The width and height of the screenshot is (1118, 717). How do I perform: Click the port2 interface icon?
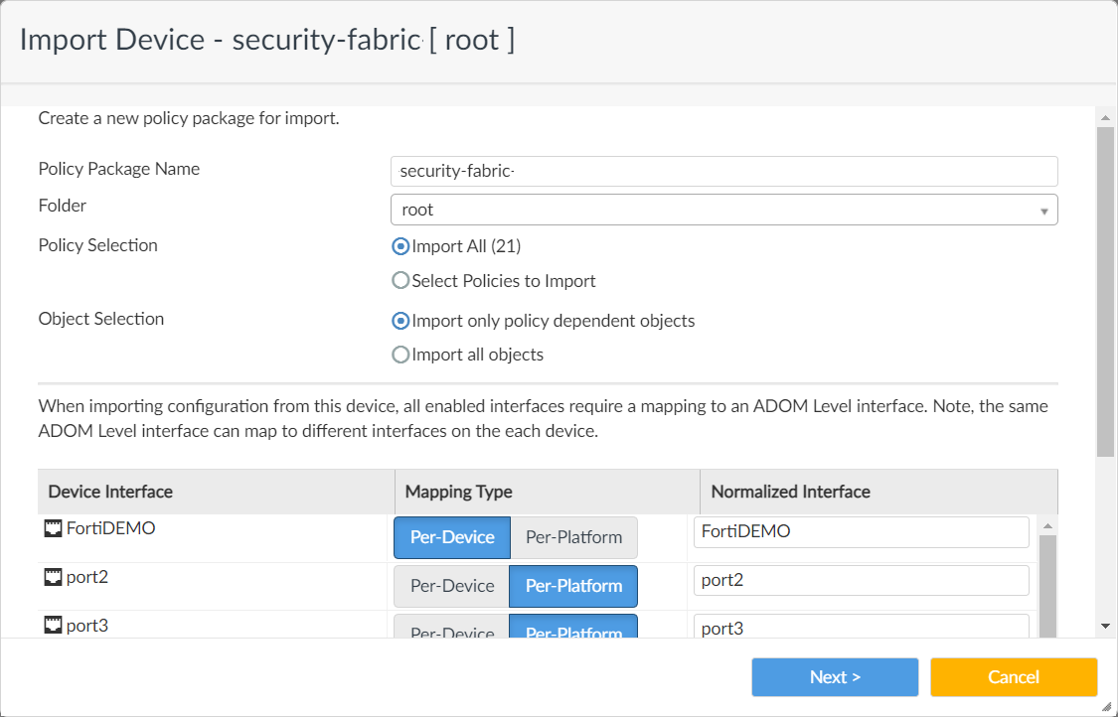pyautogui.click(x=53, y=577)
